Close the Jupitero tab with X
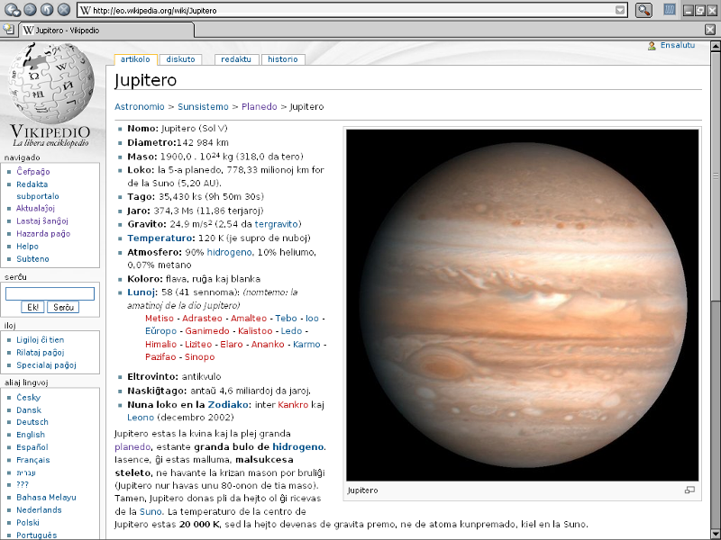The height and width of the screenshot is (540, 721). 710,30
